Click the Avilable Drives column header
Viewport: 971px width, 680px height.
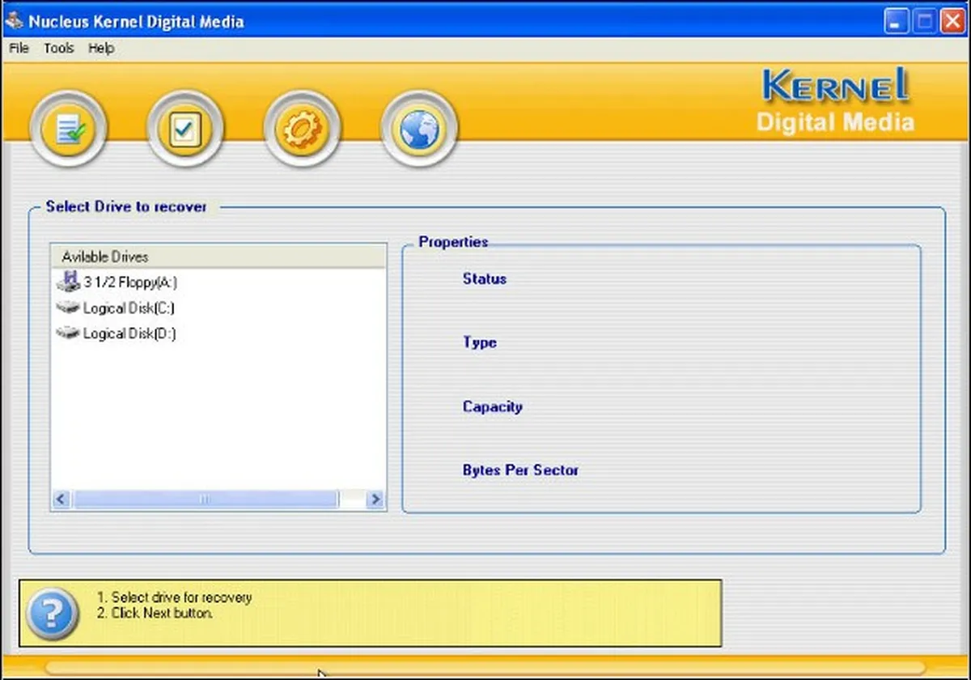pos(218,257)
